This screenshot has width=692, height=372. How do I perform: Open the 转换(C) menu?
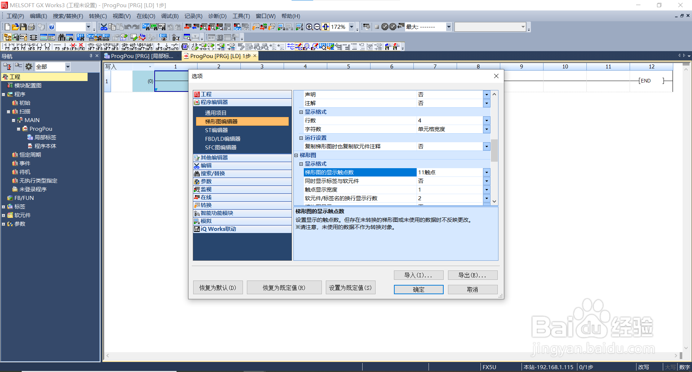[98, 16]
